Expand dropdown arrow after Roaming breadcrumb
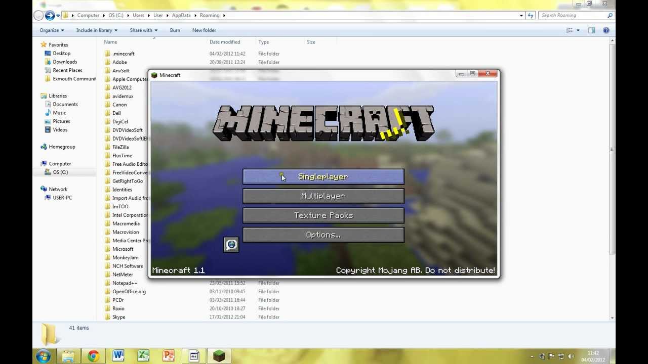648x364 pixels. coord(224,15)
